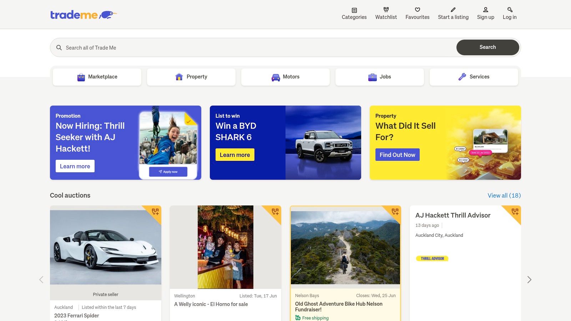Click the Auckland City, Auckland location text
The image size is (571, 321).
[x=439, y=235]
